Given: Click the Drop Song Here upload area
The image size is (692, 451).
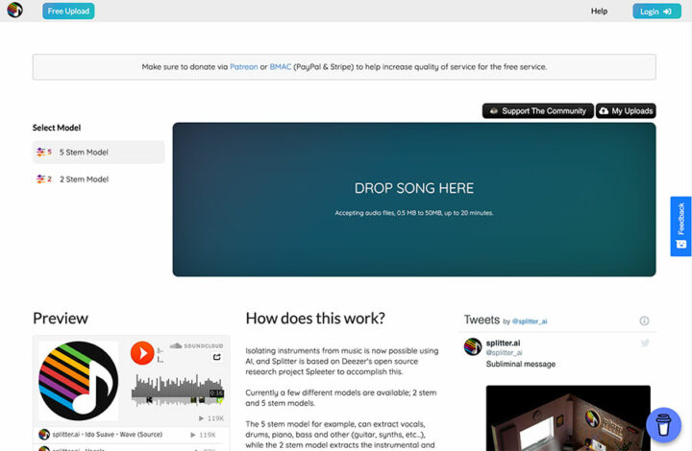Looking at the screenshot, I should pyautogui.click(x=413, y=199).
